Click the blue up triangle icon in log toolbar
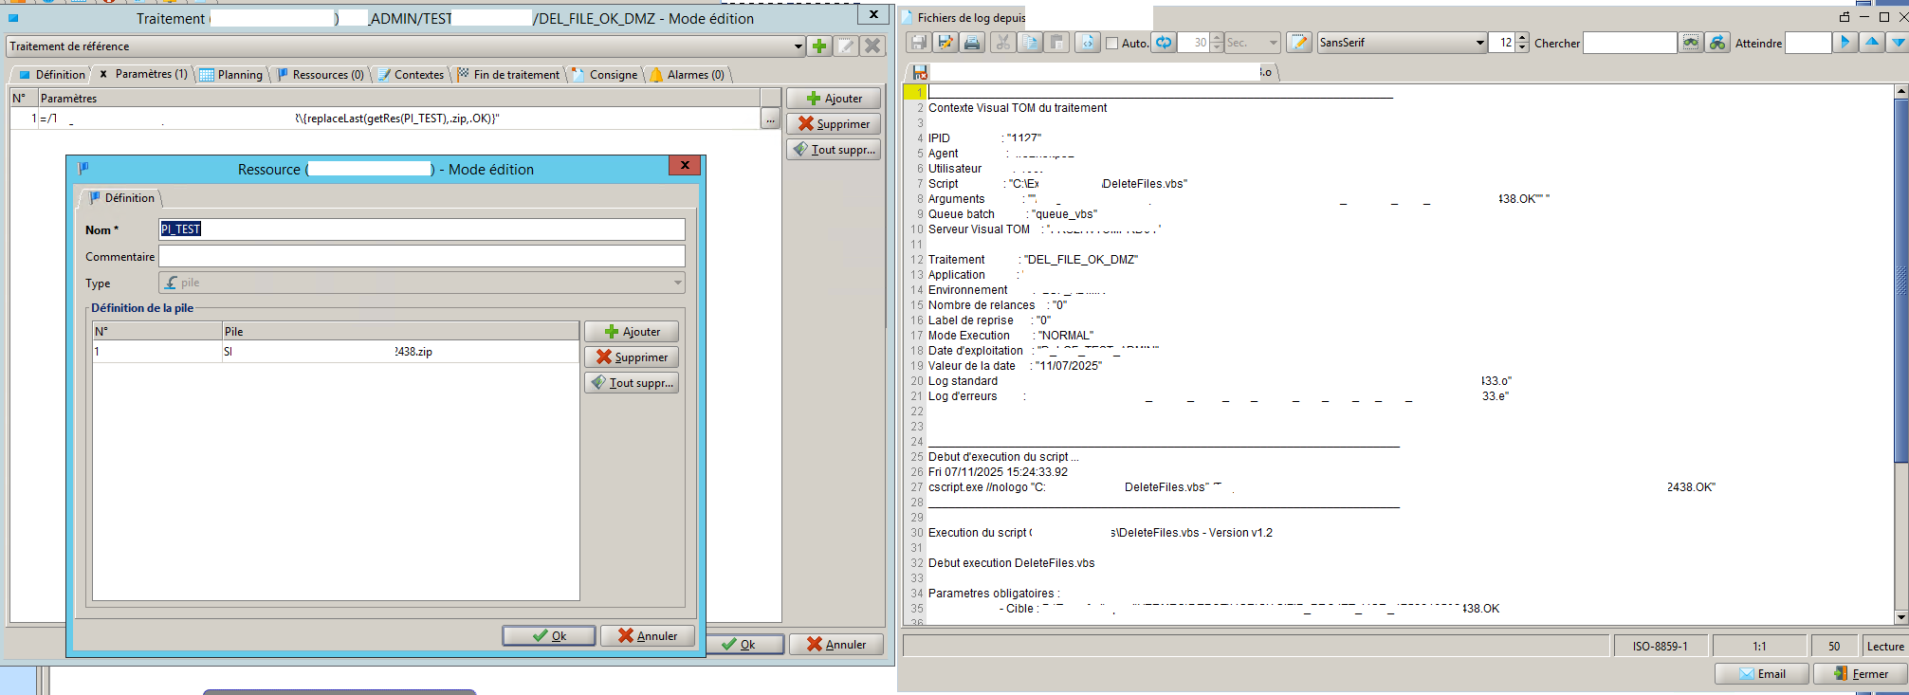 [1872, 43]
